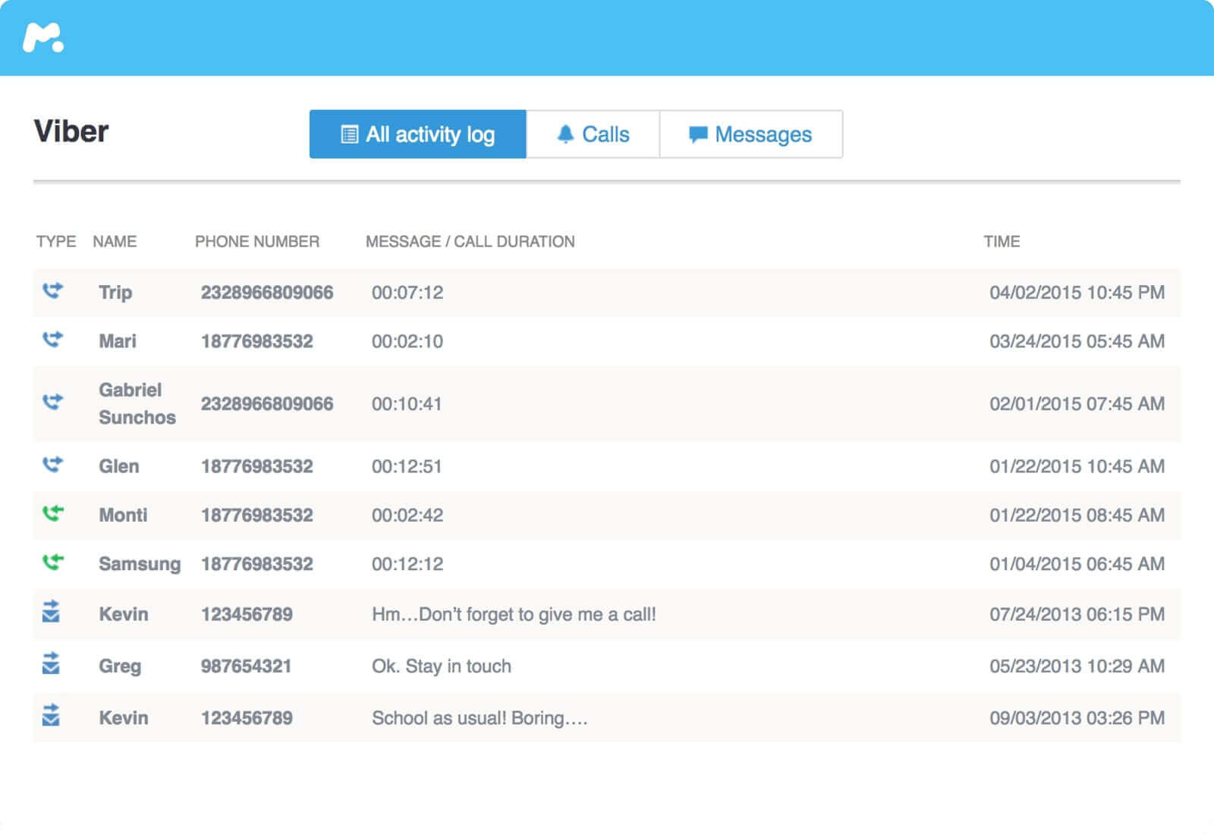The width and height of the screenshot is (1214, 834).
Task: Click call duration 00:07:12
Action: 407,293
